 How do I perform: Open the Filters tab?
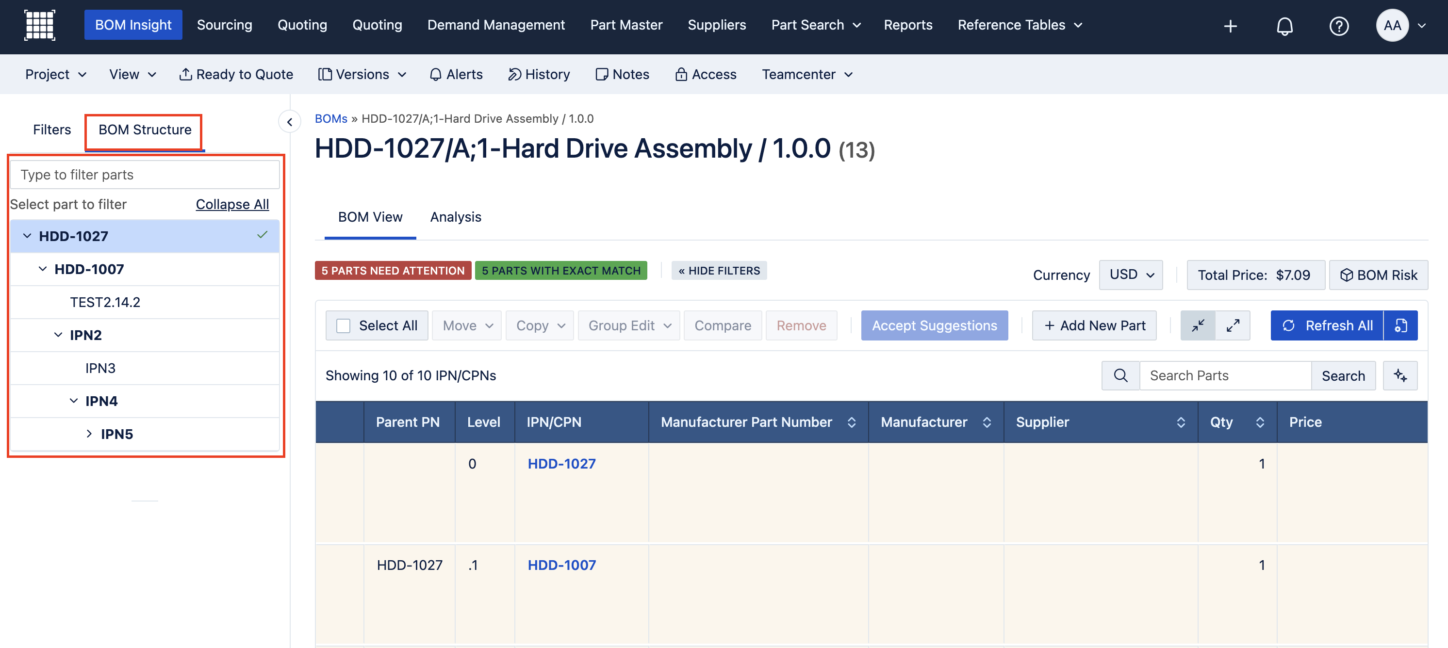point(52,130)
